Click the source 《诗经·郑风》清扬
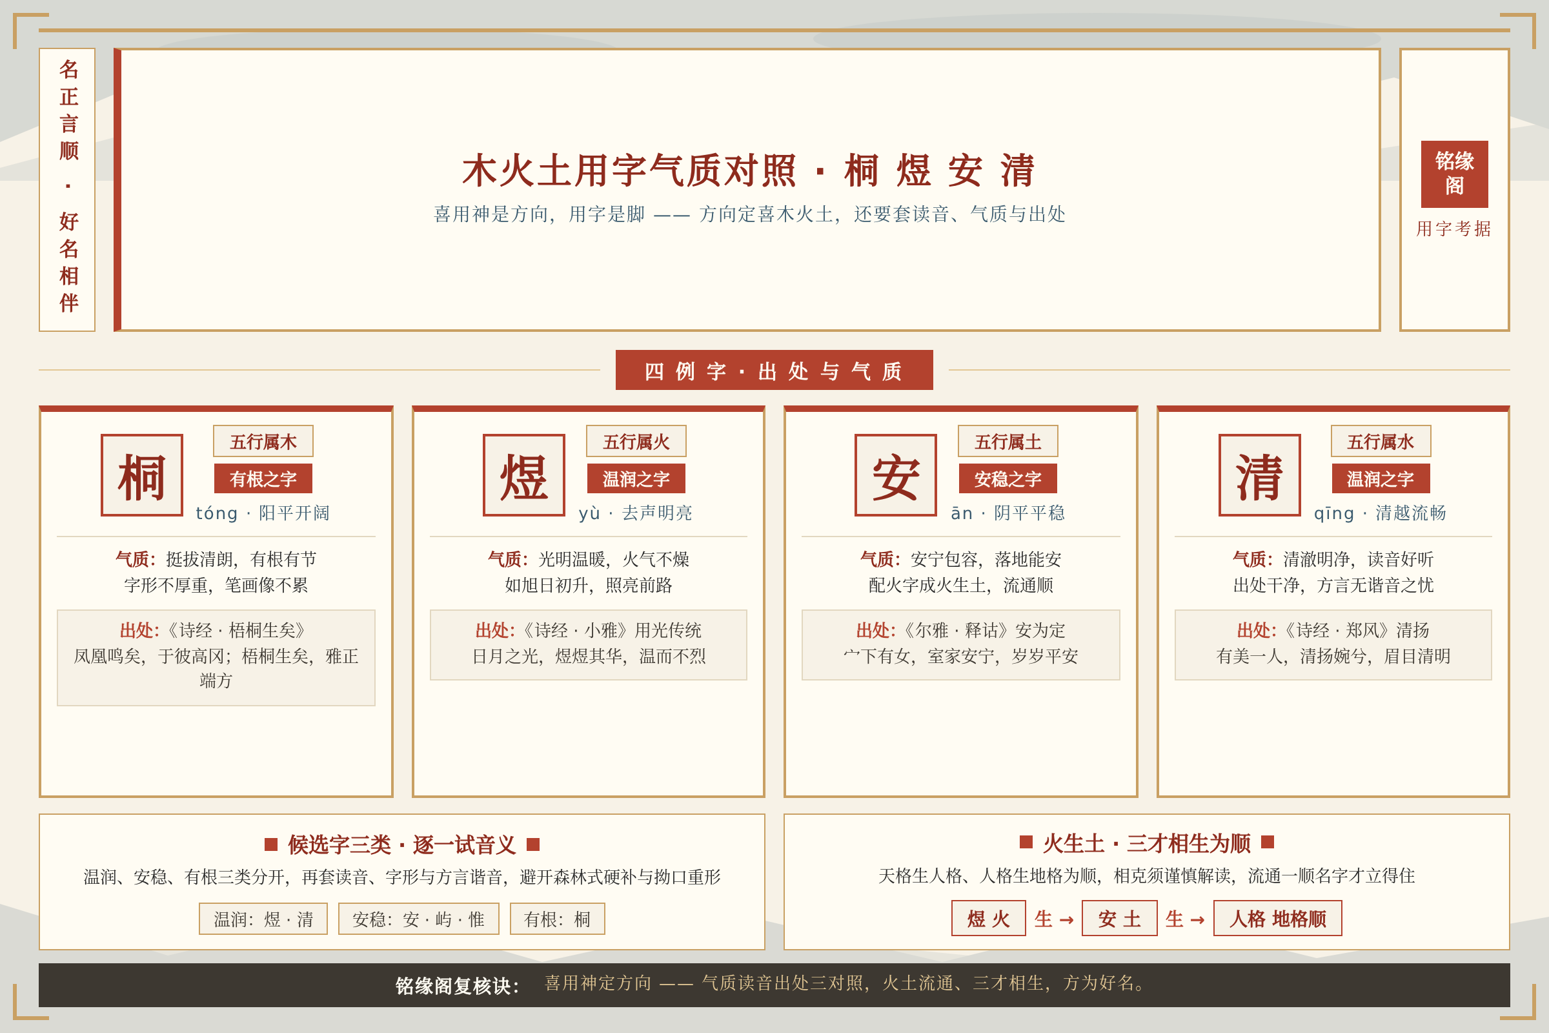 pyautogui.click(x=1355, y=631)
